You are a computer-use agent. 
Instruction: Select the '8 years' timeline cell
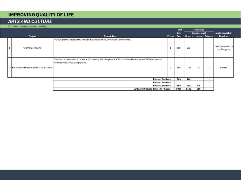point(224,67)
